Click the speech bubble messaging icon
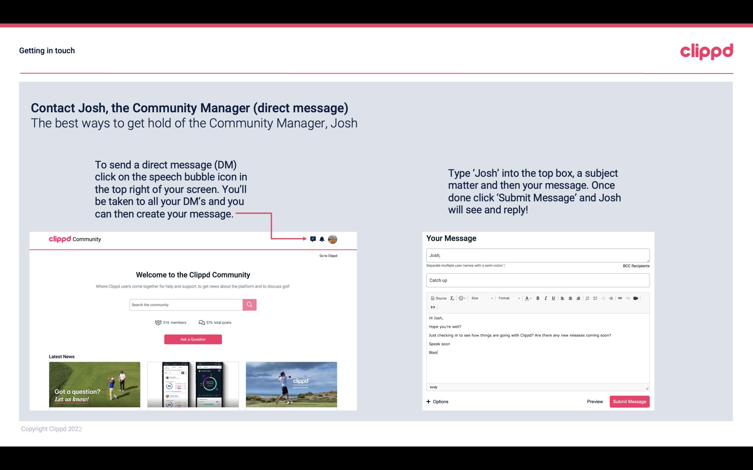753x470 pixels. click(313, 239)
